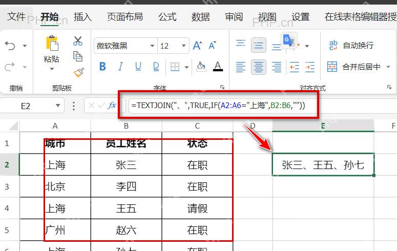This screenshot has height=251, width=397.
Task: Click result cell 张三、王五、孙七
Action: click(x=323, y=164)
